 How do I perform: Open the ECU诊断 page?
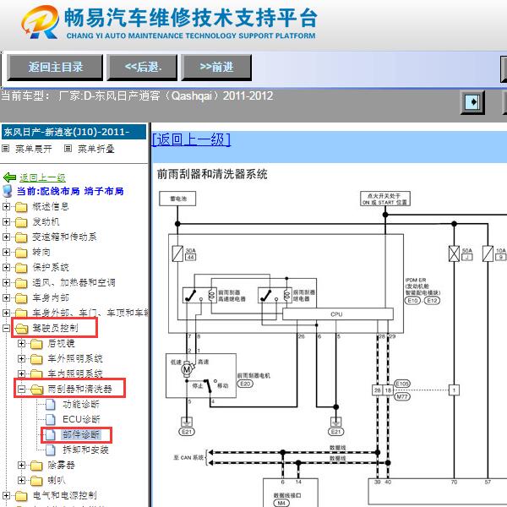(x=81, y=419)
